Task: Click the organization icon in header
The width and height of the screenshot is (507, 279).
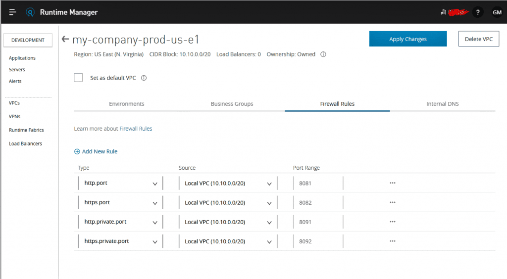Action: [x=443, y=12]
